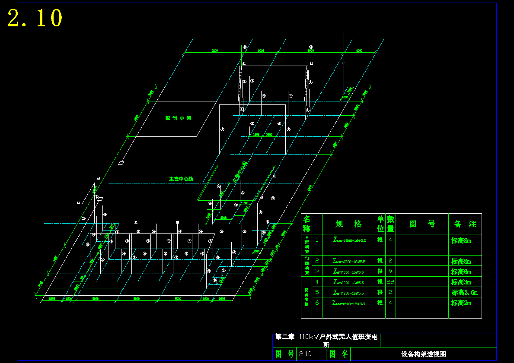514x363 pixels.
Task: Select the "单位" column header
Action: 380,224
